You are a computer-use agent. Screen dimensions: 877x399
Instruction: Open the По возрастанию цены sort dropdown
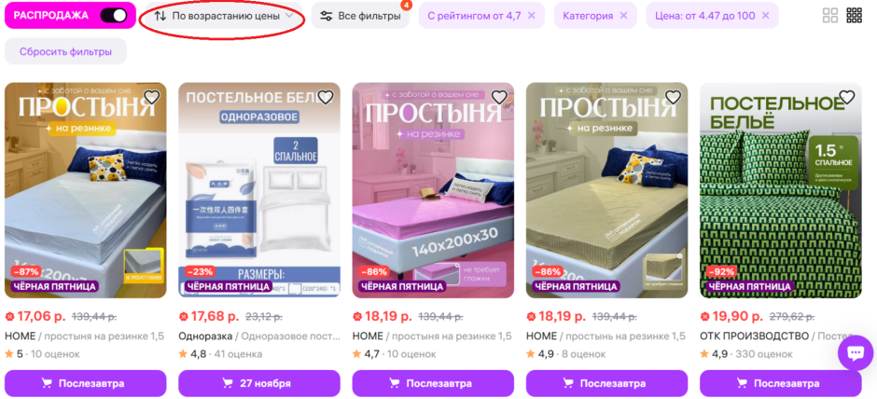(224, 16)
